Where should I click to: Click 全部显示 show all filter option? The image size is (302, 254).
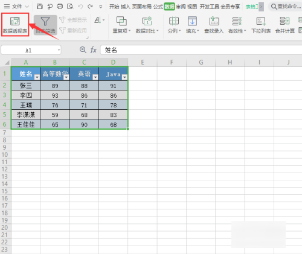[73, 20]
